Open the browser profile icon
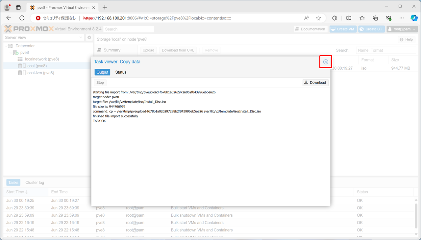421x240 pixels. 7,7
